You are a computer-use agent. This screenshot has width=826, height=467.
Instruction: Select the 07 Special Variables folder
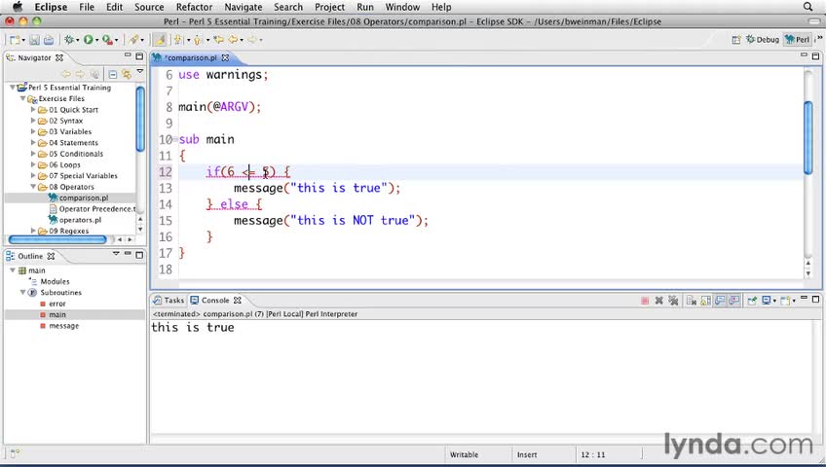tap(78, 176)
